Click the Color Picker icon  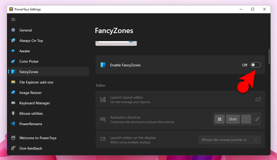coord(13,61)
